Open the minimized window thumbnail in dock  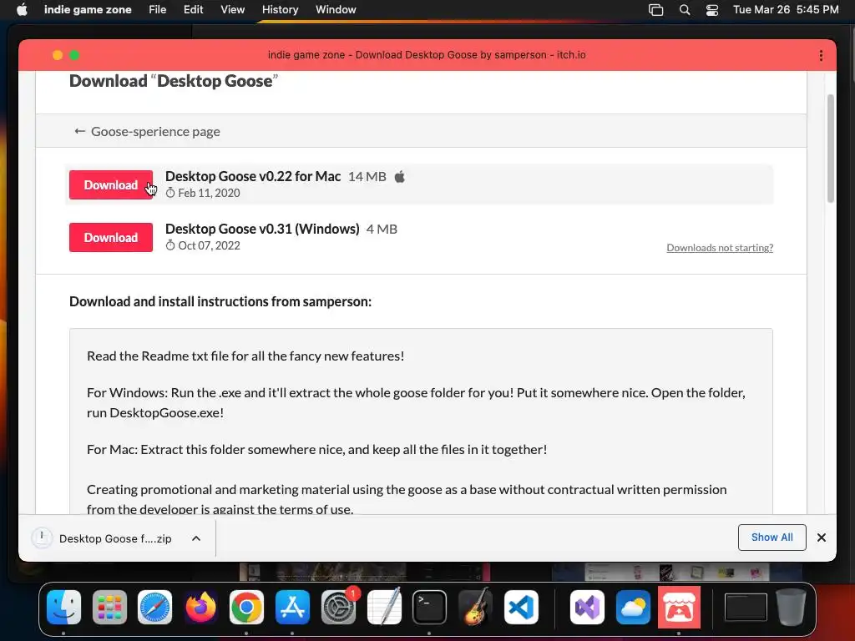(x=746, y=607)
